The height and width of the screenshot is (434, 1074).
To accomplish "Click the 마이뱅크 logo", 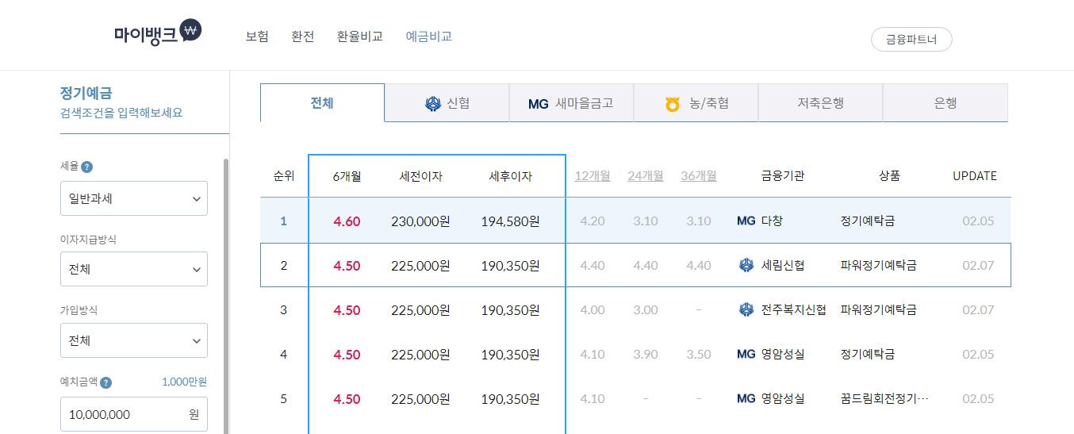I will click(x=158, y=33).
